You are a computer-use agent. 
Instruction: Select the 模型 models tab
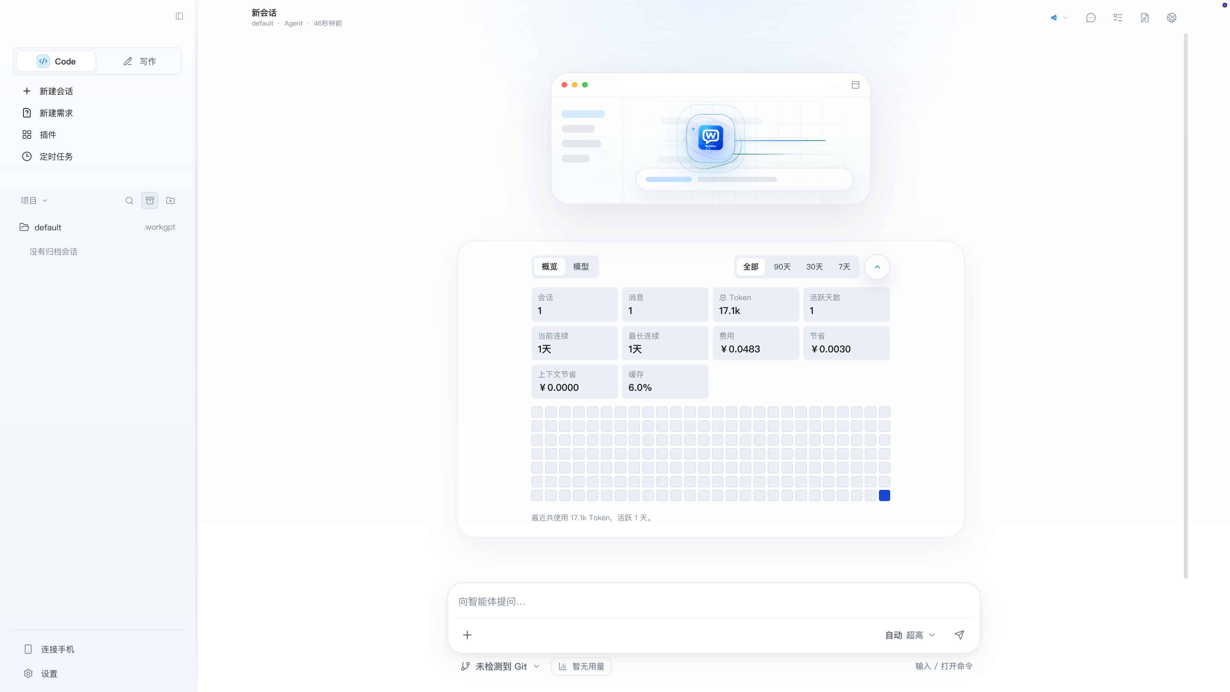tap(581, 267)
